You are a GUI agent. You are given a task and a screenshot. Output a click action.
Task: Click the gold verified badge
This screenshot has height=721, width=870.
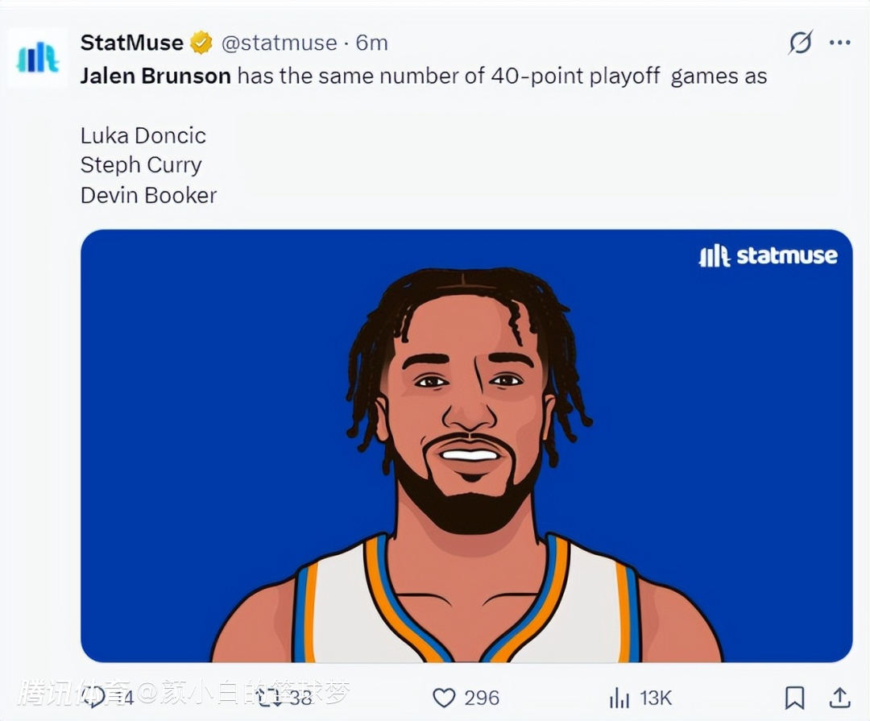(201, 43)
